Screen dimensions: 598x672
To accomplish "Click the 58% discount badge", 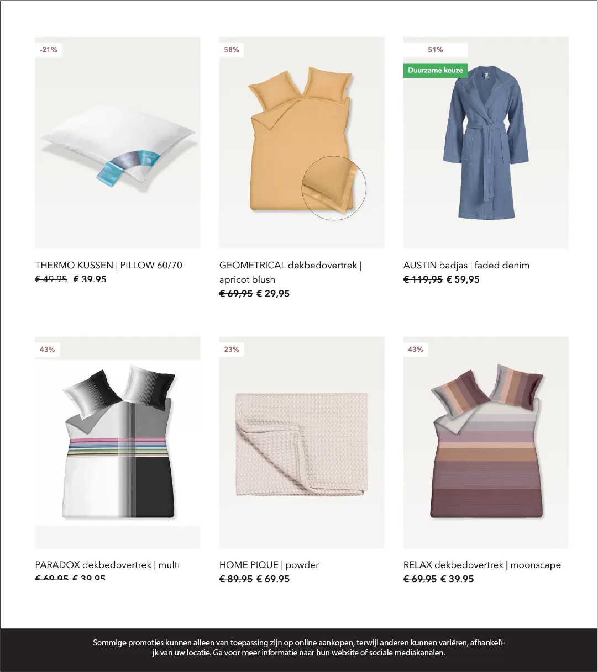I will (232, 50).
